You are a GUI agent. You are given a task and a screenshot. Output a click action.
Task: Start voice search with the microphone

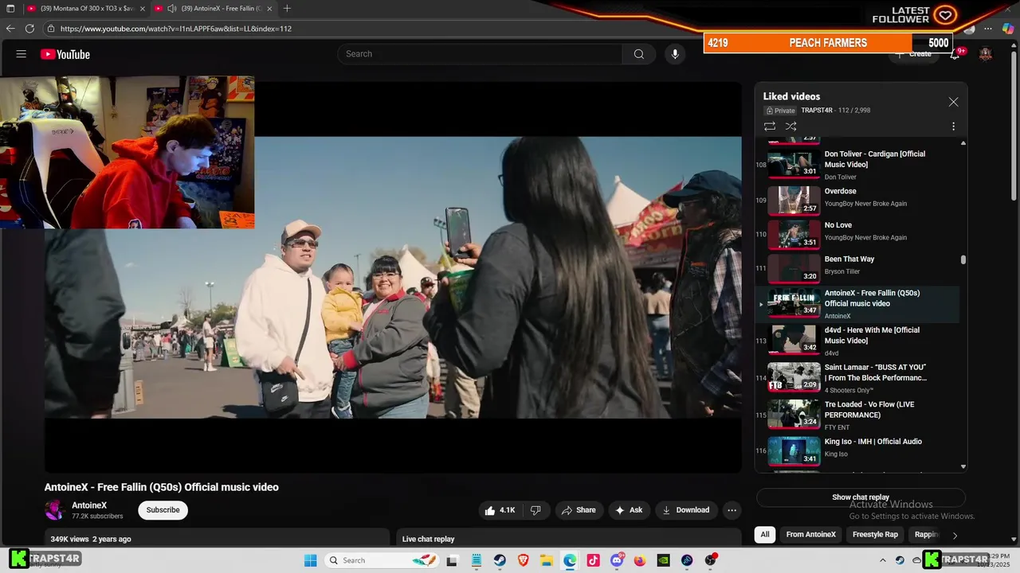[x=675, y=54]
